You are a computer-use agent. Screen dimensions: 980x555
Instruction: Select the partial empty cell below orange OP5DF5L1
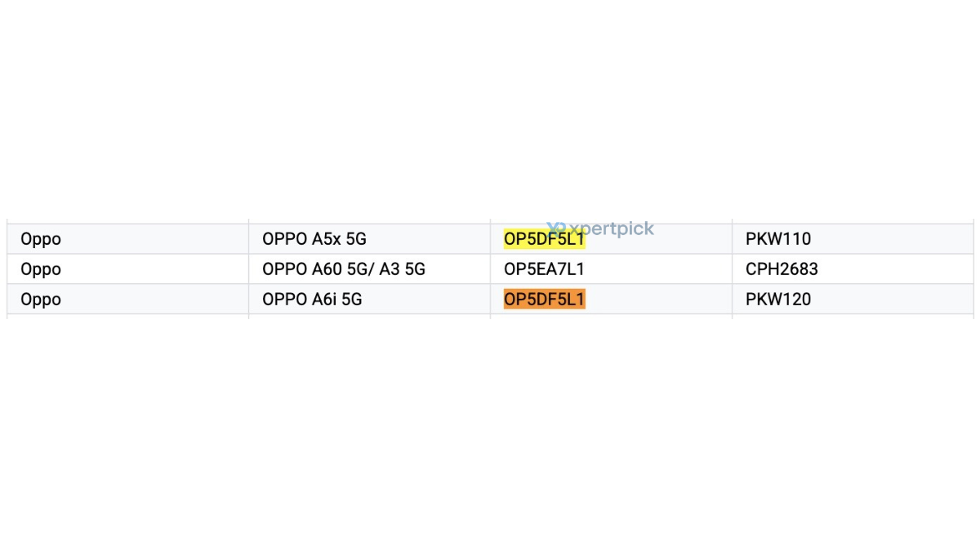[611, 317]
